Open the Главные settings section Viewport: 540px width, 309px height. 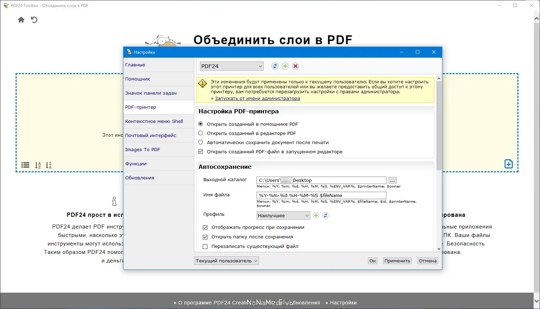(x=159, y=65)
